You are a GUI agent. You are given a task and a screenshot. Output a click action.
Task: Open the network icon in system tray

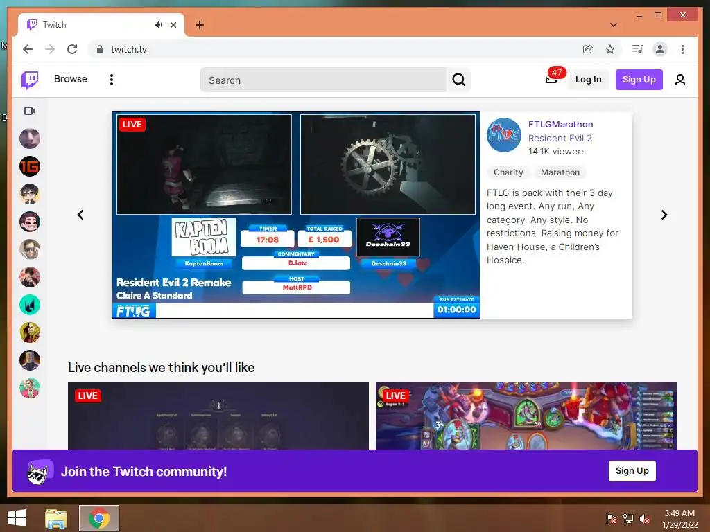pos(628,518)
